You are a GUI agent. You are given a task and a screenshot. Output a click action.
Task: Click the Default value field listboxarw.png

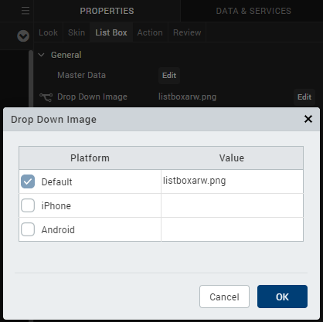tap(232, 181)
